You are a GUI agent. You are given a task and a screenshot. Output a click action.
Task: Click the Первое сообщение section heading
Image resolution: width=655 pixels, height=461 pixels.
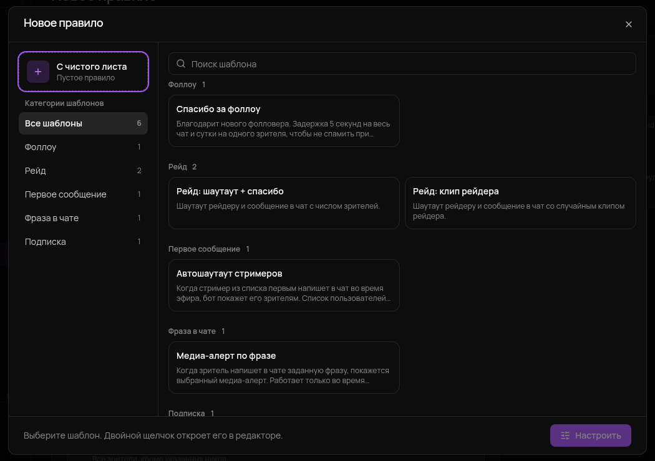coord(204,249)
